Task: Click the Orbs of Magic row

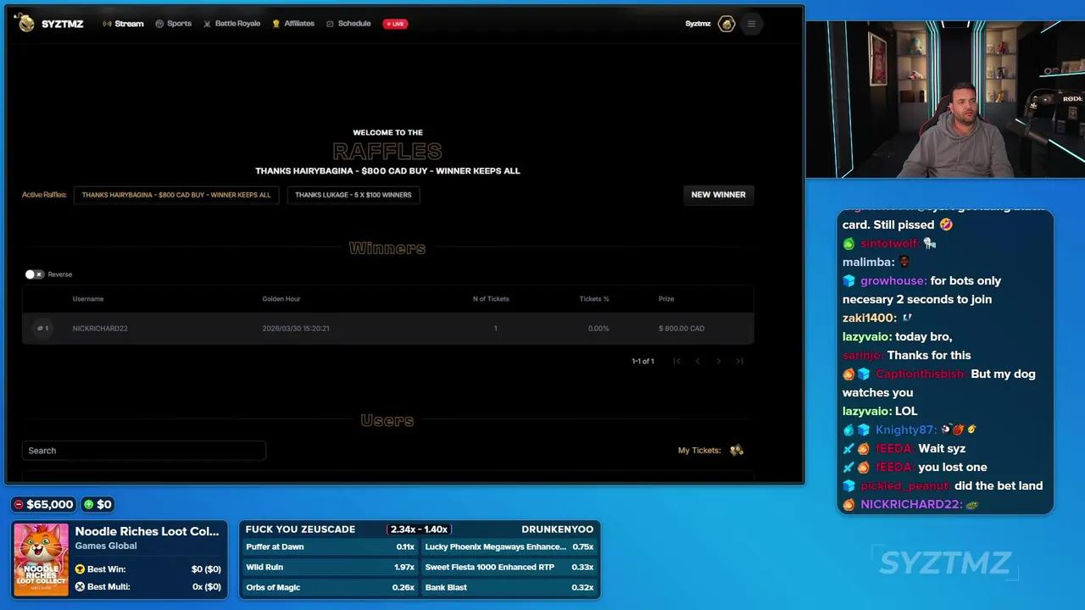Action: coord(330,588)
